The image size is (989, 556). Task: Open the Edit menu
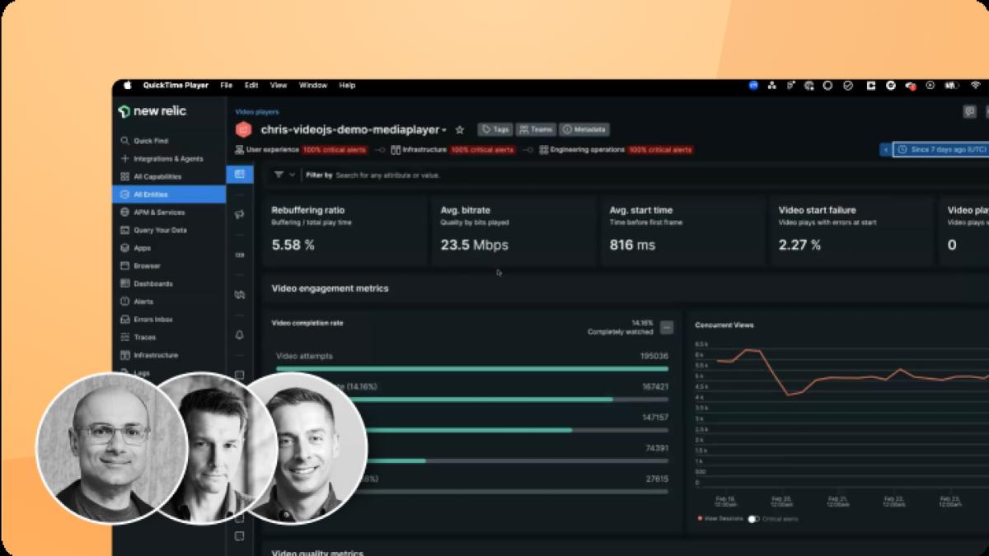coord(251,85)
